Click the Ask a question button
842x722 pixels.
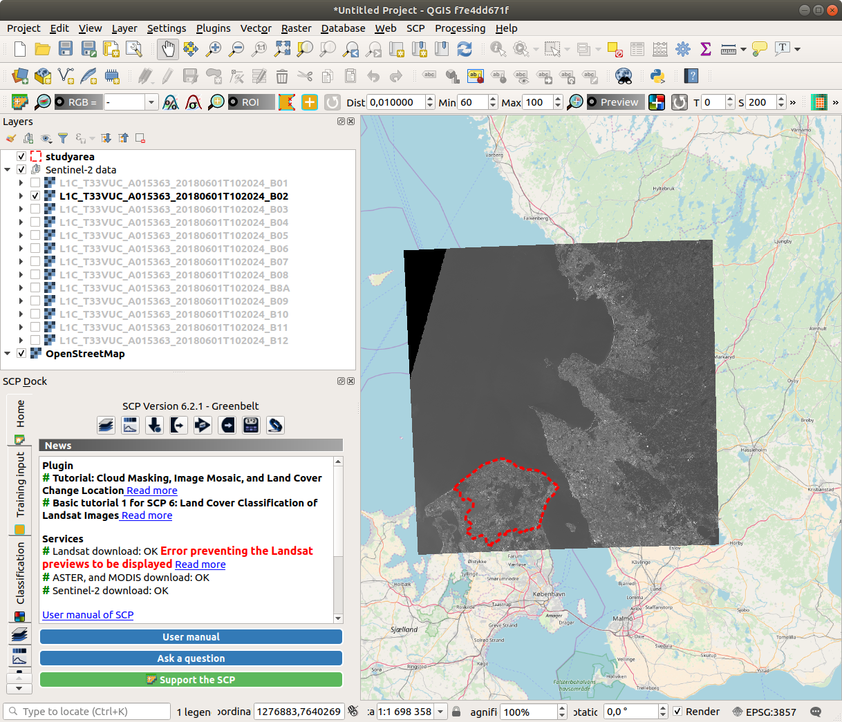point(191,658)
